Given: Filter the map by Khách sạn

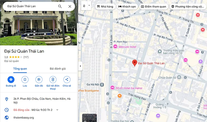Looking at the screenshot, I should pos(127,7).
